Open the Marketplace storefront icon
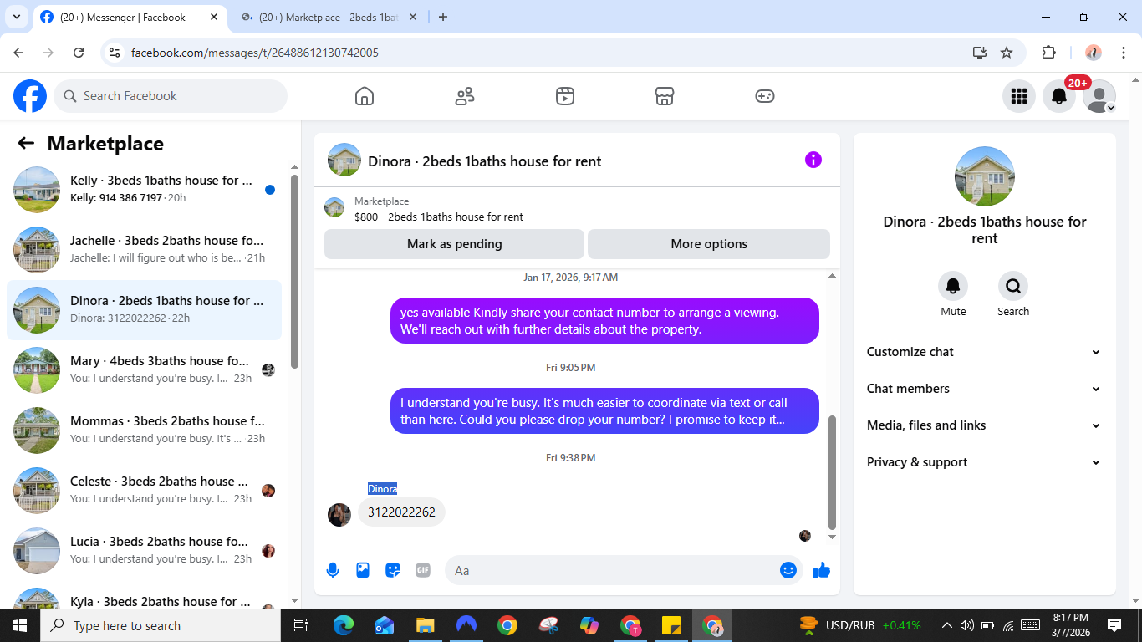Viewport: 1142px width, 642px height. (x=665, y=96)
